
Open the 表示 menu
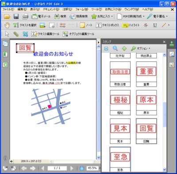(35, 9)
